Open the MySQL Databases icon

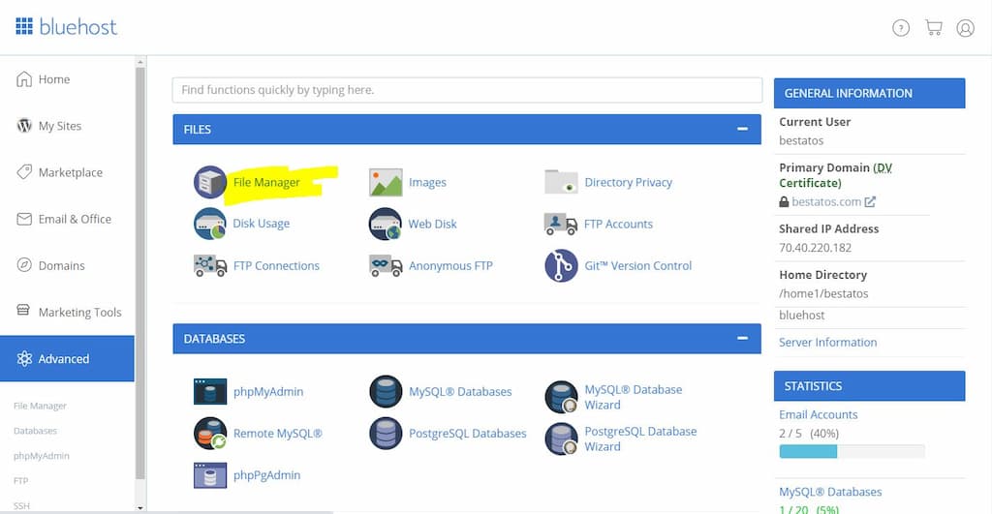[386, 391]
